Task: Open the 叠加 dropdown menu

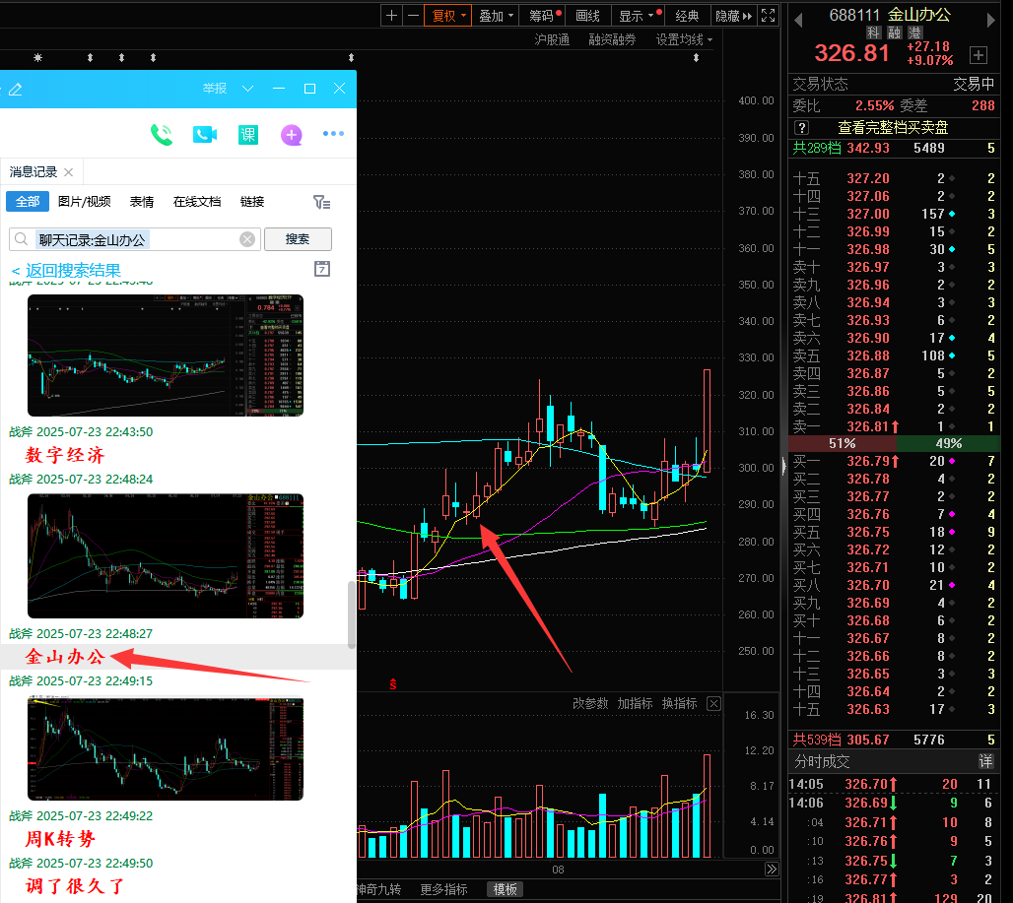Action: tap(496, 16)
